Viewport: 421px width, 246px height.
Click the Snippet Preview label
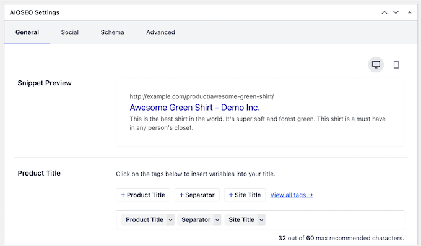(45, 83)
